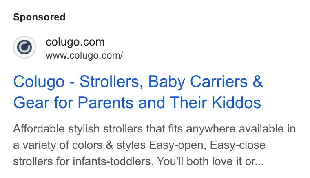Open the colugo.com site name

tap(75, 42)
